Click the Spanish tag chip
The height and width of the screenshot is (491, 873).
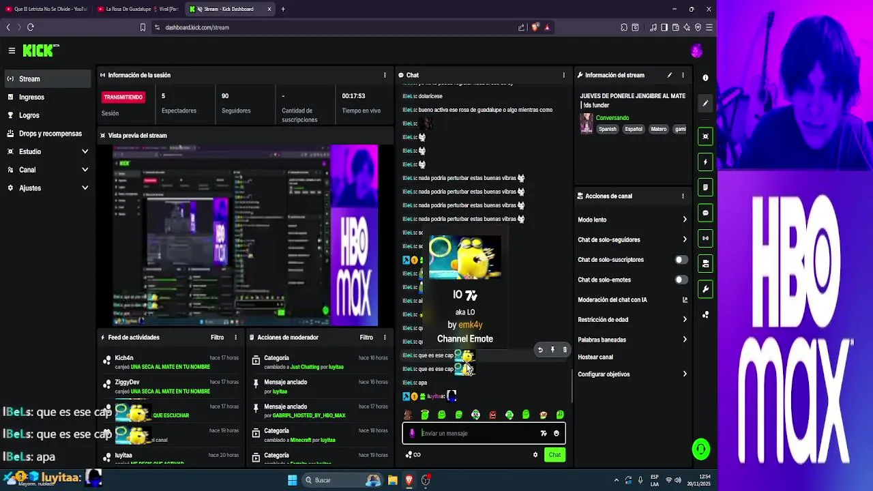pos(607,129)
